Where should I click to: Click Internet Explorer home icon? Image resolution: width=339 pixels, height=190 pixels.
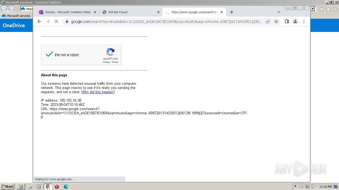coord(322,9)
